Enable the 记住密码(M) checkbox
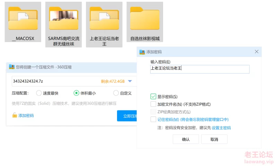Viewport: 277px width, 166px height. coord(153,119)
